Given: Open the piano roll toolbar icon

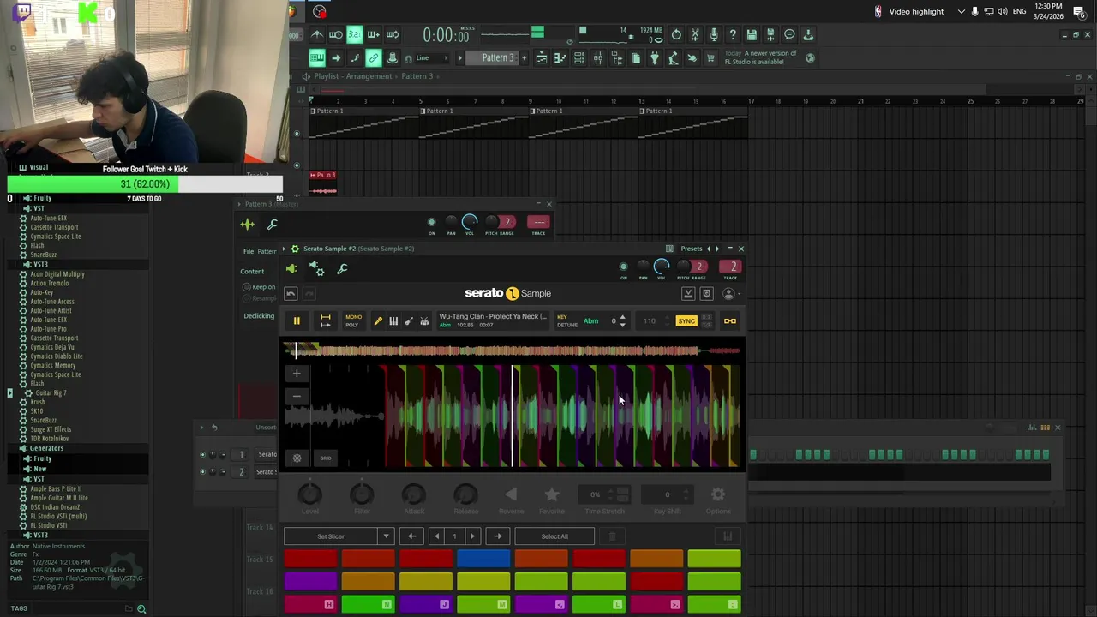Looking at the screenshot, I should pyautogui.click(x=560, y=58).
